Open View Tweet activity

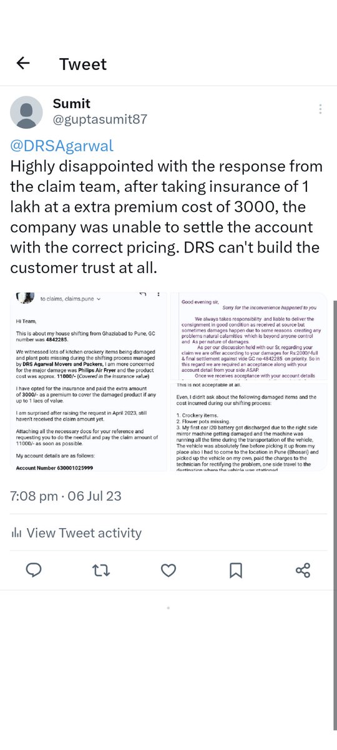76,533
